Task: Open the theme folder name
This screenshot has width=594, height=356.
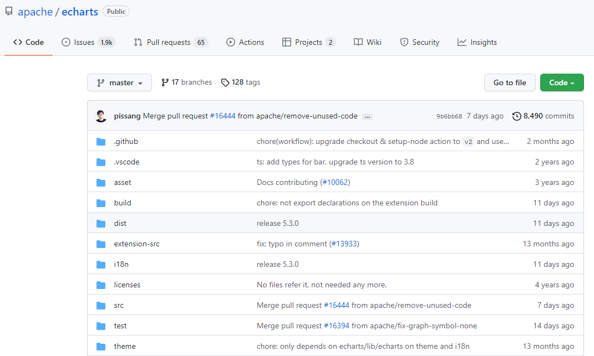Action: [125, 346]
